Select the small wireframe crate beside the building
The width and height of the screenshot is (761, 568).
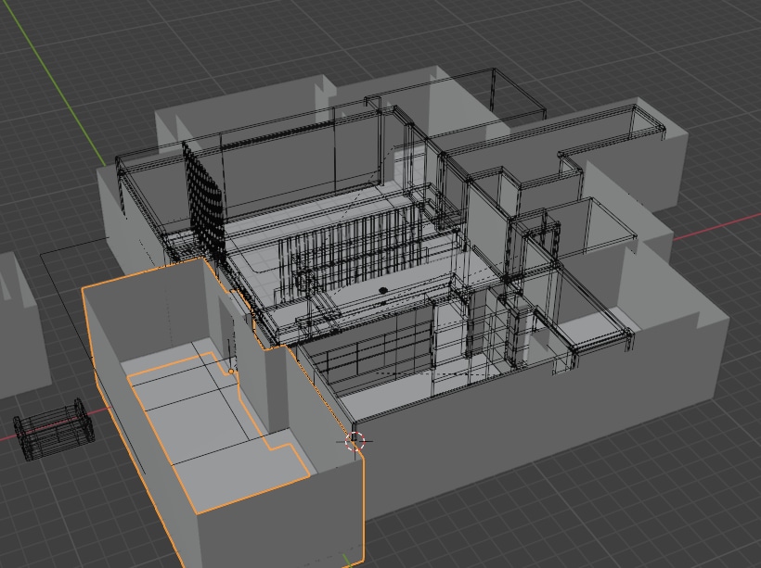pos(54,430)
